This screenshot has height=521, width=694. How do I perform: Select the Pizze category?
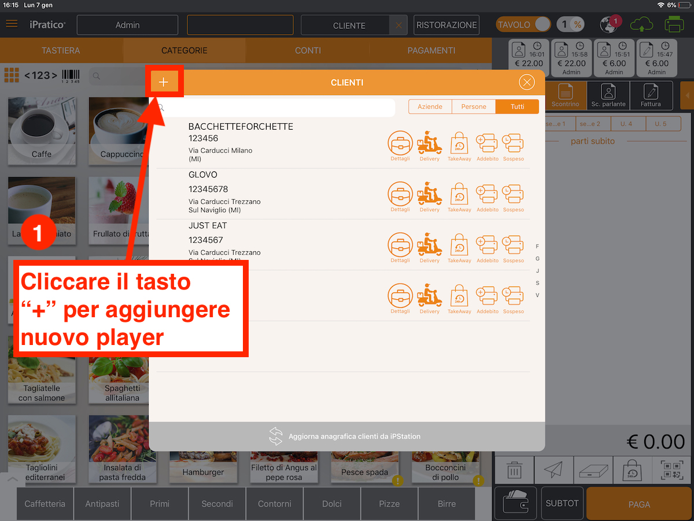coord(389,504)
